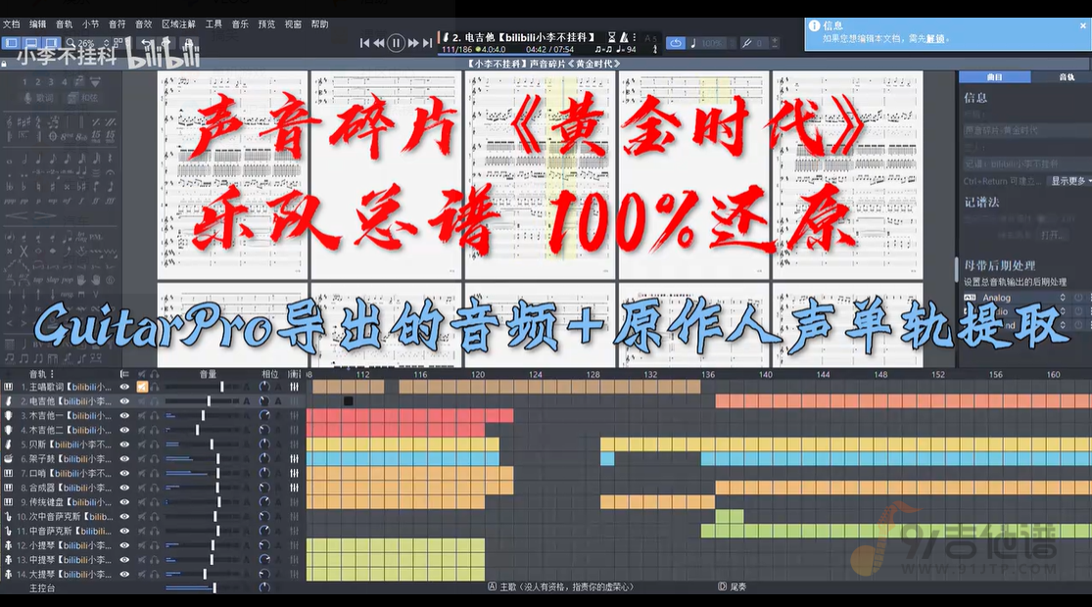1092x607 pixels.
Task: Click the tempo note icon next to 100%
Action: click(693, 43)
